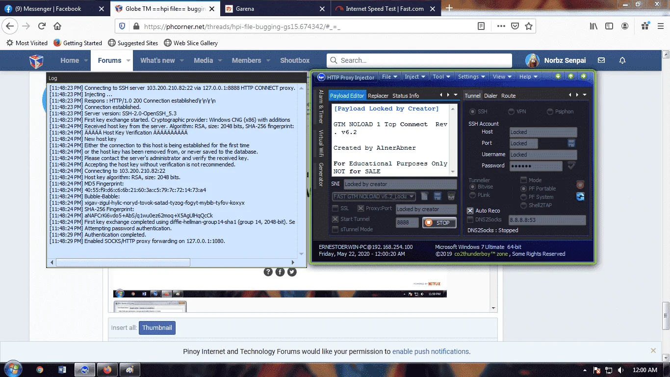Open the phcorner inbox envelope icon
Screen dimensions: 670x377
(601, 60)
